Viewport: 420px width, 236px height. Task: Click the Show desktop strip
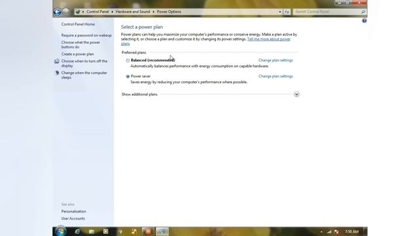click(x=365, y=231)
